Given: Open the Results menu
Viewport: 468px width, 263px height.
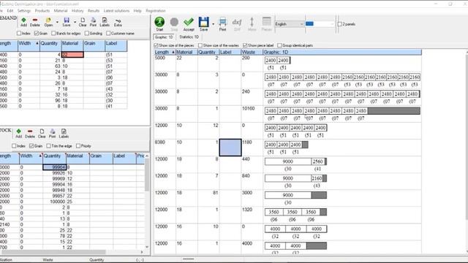Looking at the screenshot, I should (94, 11).
